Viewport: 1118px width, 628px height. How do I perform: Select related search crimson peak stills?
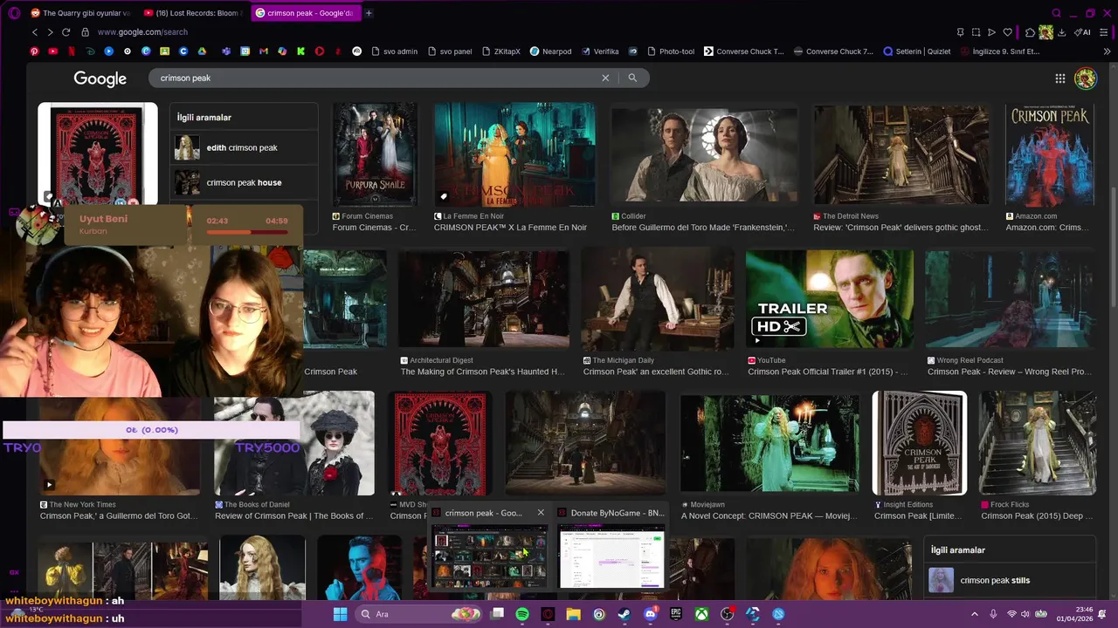coord(1010,580)
